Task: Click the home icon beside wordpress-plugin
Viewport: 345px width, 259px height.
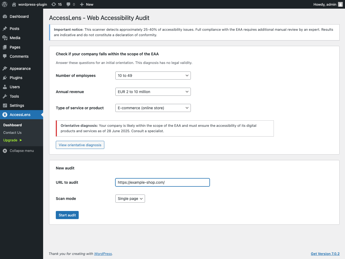Action: tap(14, 4)
